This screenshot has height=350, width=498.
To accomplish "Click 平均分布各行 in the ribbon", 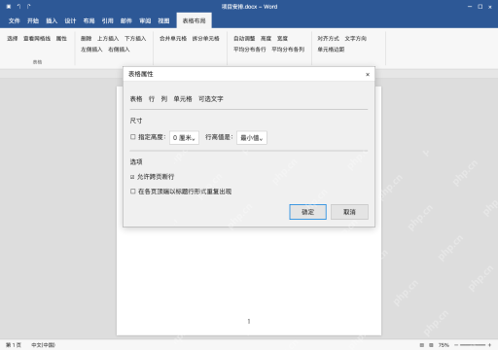I will coord(250,50).
